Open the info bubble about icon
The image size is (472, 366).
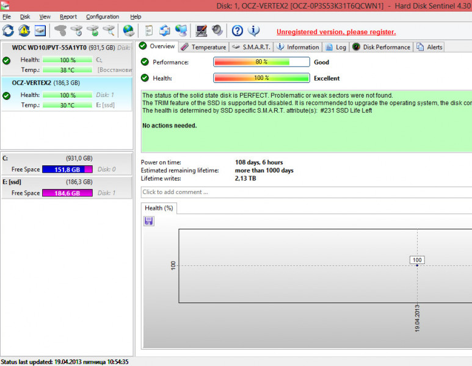tap(253, 30)
